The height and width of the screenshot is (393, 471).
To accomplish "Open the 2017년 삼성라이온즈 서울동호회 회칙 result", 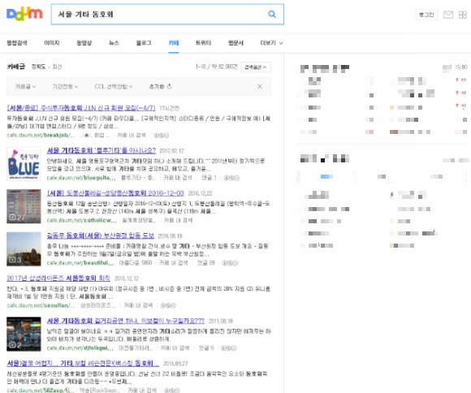I will [58, 279].
